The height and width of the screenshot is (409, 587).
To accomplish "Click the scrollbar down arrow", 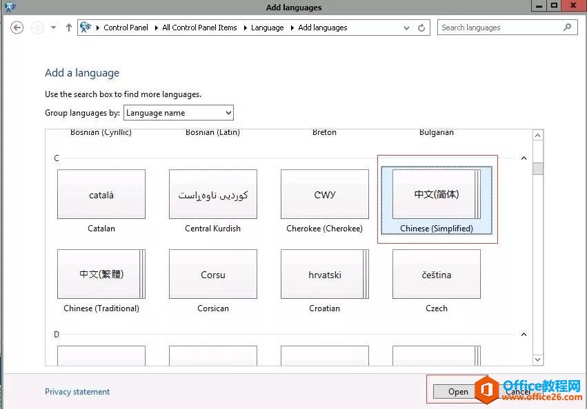I will pos(538,359).
